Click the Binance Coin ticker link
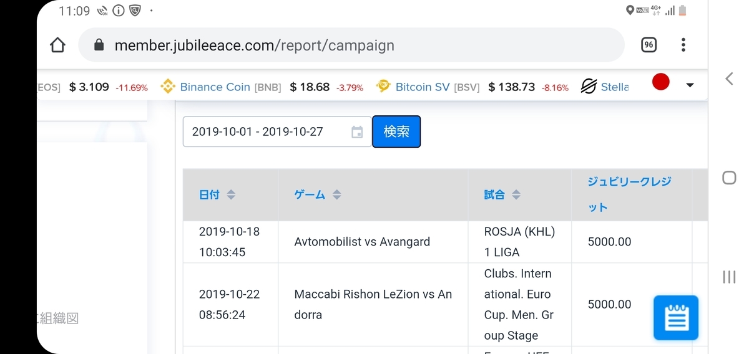Viewport: 749px width, 354px height. 215,87
